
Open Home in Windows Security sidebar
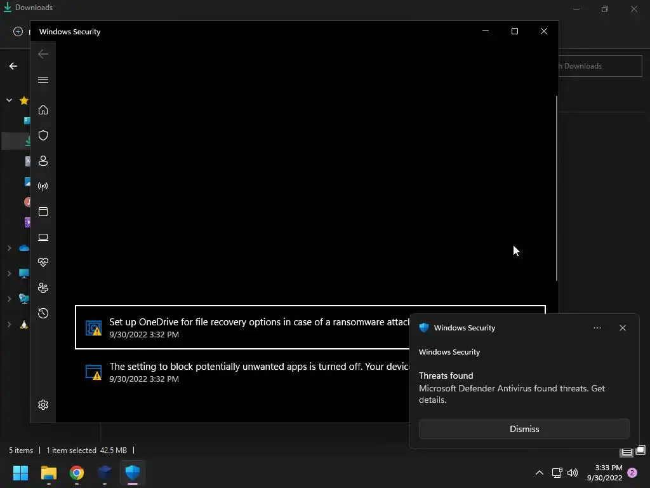point(43,109)
